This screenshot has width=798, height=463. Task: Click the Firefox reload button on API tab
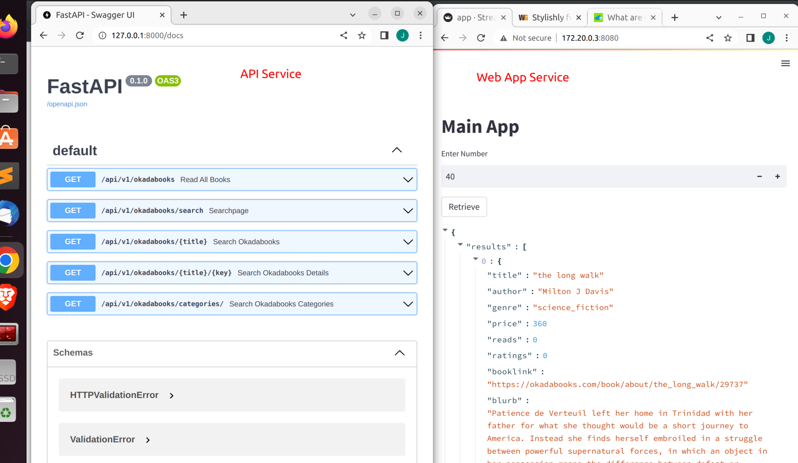click(80, 35)
